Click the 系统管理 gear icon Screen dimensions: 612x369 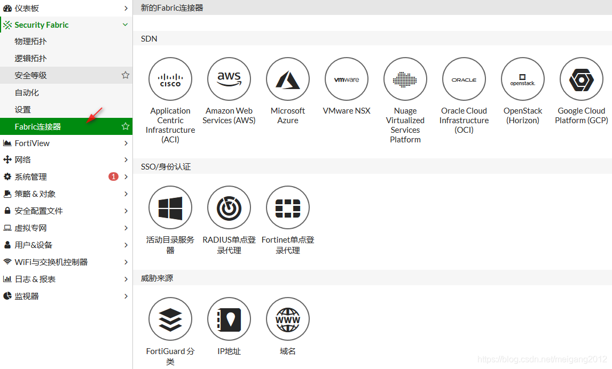pyautogui.click(x=7, y=177)
